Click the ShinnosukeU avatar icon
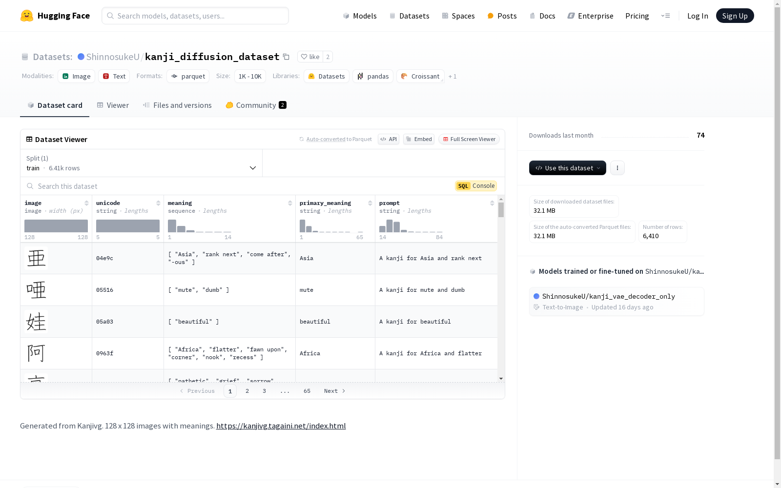This screenshot has height=488, width=781. [x=81, y=57]
